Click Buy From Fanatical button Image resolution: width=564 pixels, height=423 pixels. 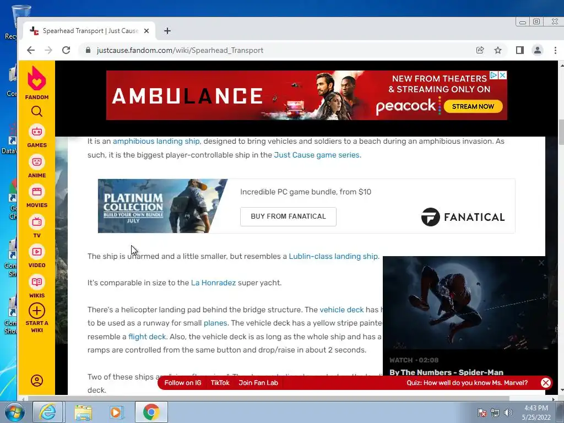pyautogui.click(x=288, y=216)
